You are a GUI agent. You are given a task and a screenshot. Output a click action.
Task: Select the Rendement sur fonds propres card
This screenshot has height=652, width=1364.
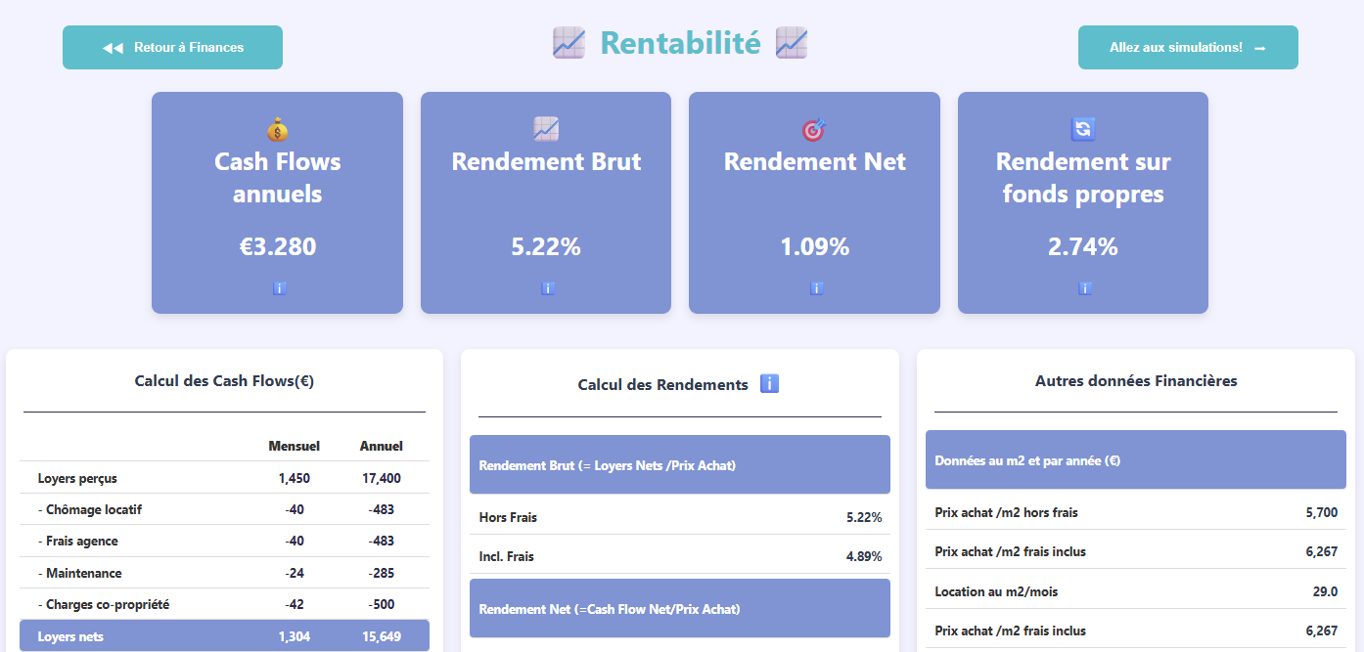1083,202
